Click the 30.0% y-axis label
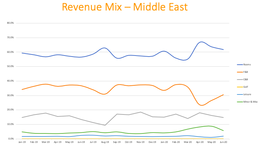This screenshot has height=149, width=262. 11,95
